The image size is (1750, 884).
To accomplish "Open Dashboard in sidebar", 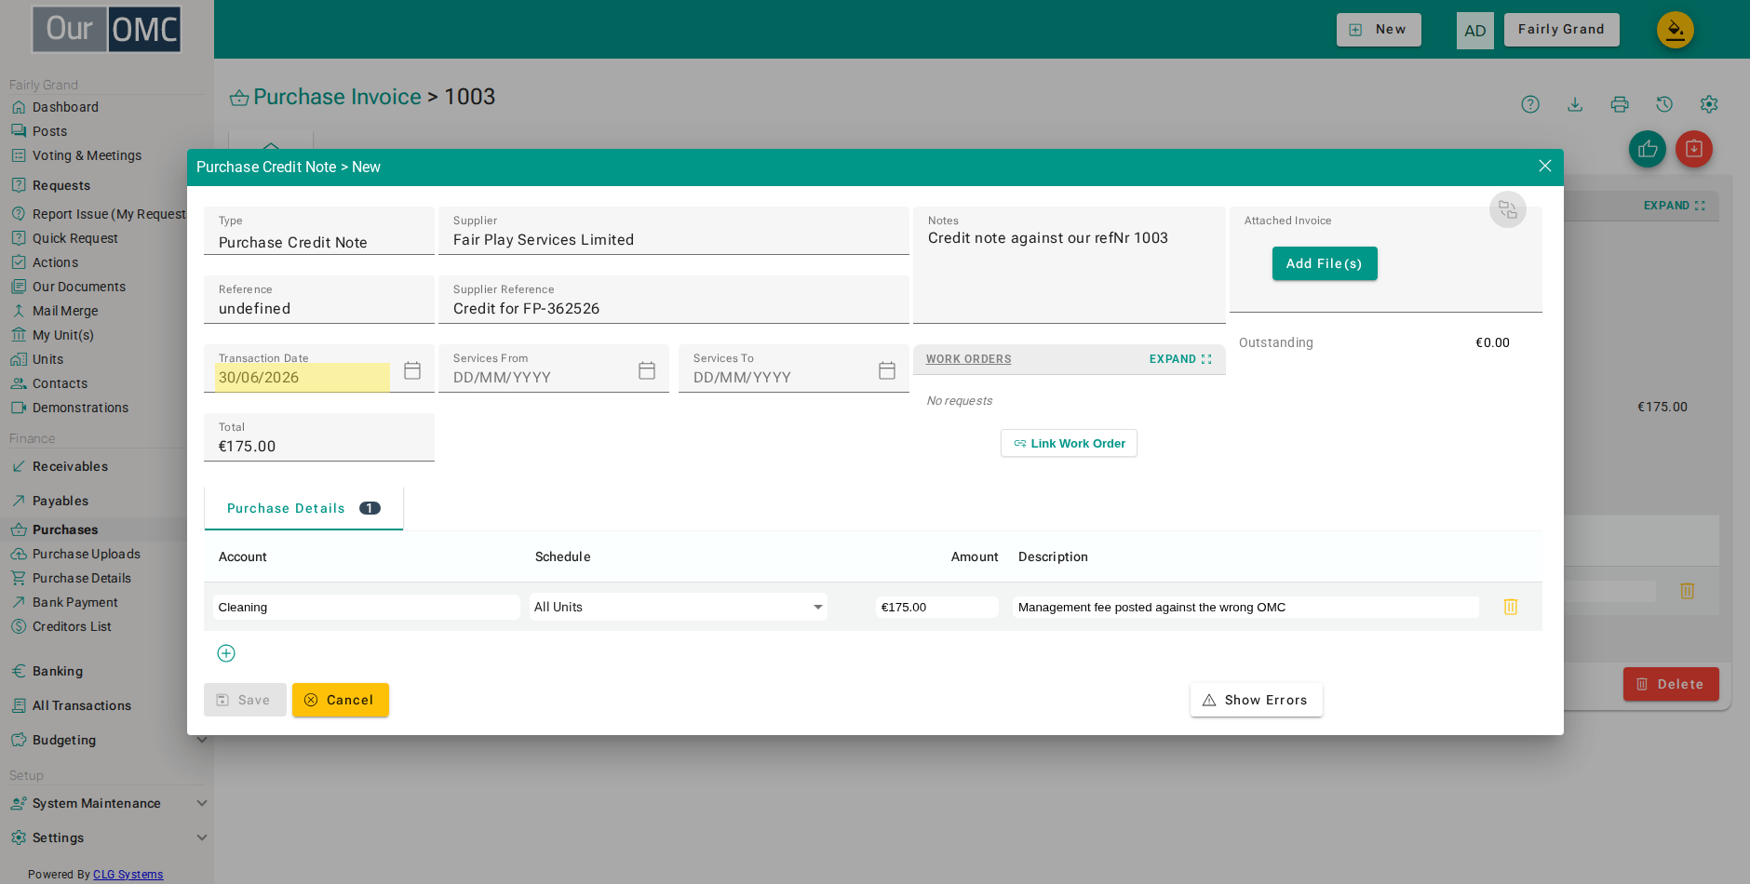I will (x=65, y=107).
